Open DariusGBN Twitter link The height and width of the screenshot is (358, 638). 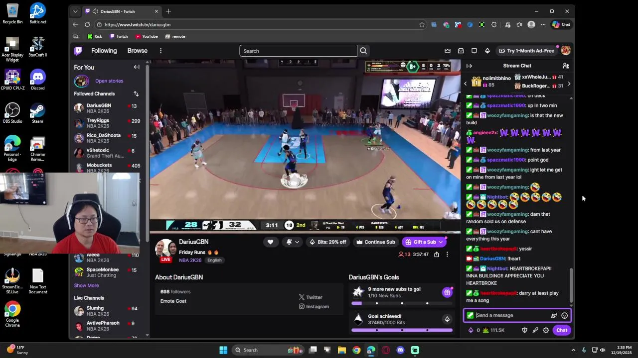pyautogui.click(x=311, y=297)
